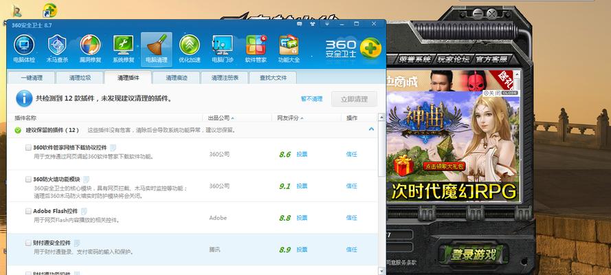
Task: Open the feedback message icon in title bar
Action: [x=299, y=24]
